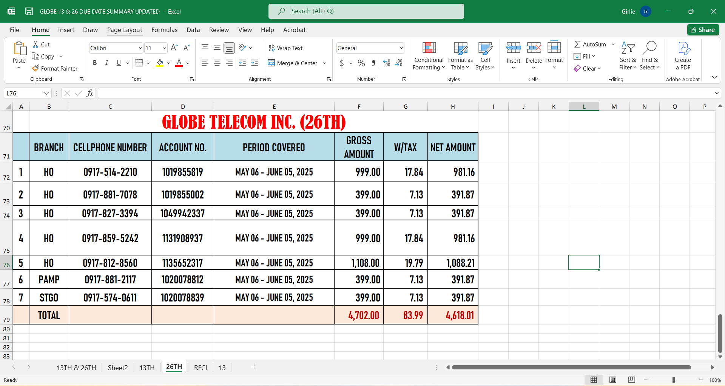Open the Formulas ribbon tab
The width and height of the screenshot is (725, 386).
(x=164, y=30)
